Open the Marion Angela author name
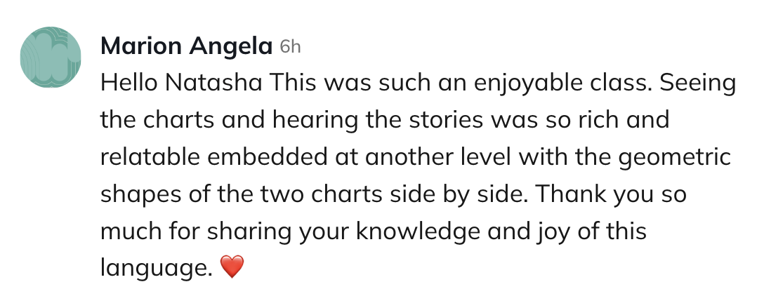Viewport: 764px width, 289px height. tap(186, 47)
